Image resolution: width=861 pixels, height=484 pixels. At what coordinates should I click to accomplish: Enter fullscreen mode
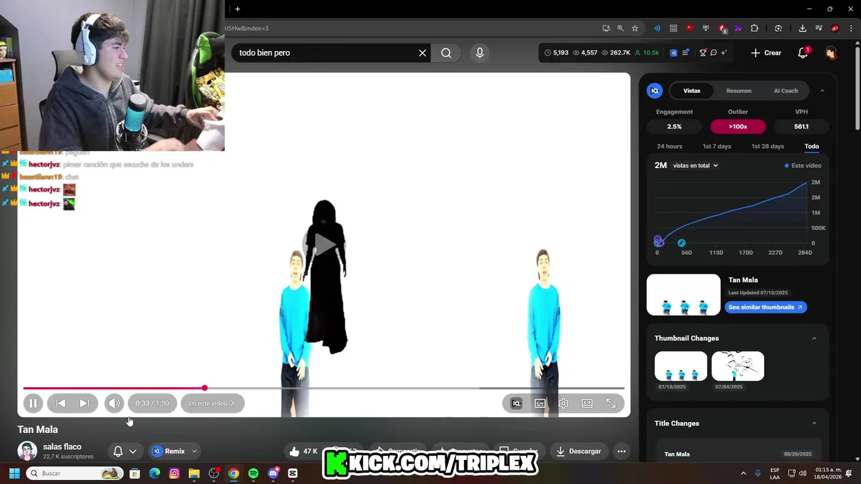[x=611, y=403]
